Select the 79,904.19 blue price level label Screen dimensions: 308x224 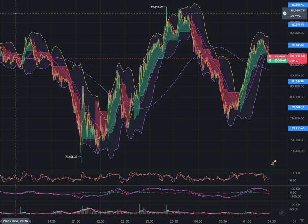[298, 107]
